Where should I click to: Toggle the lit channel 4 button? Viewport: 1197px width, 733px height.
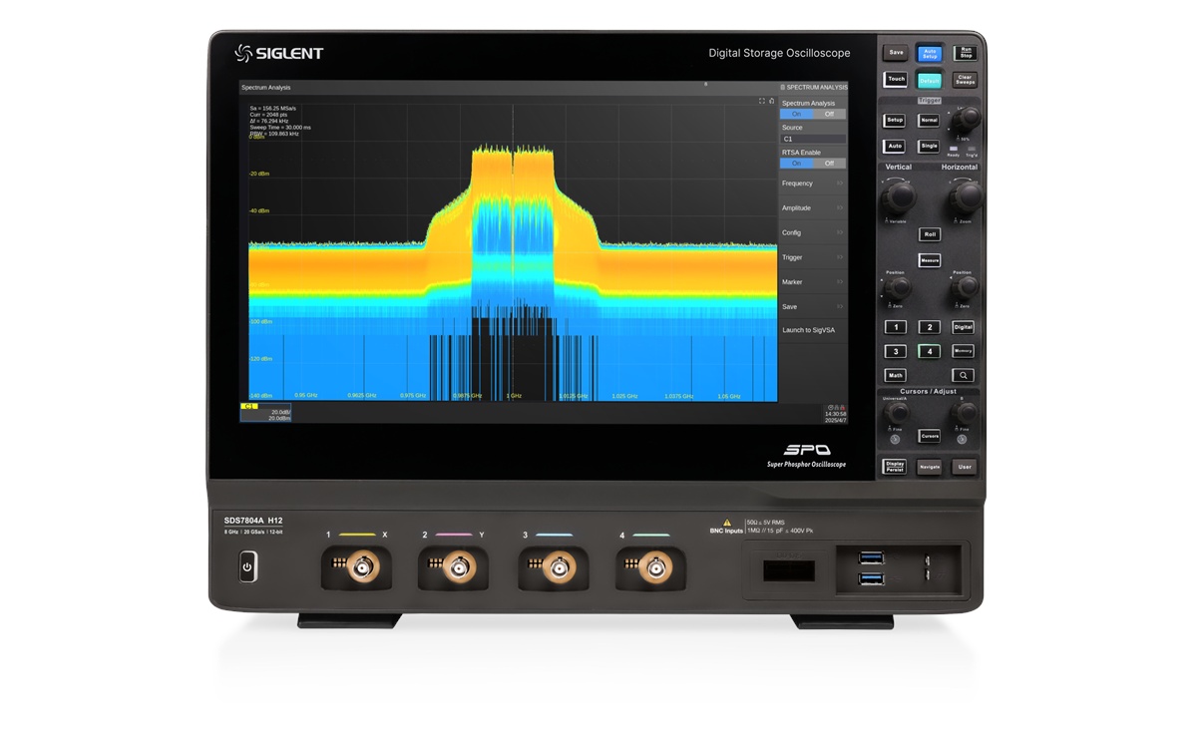click(x=929, y=351)
